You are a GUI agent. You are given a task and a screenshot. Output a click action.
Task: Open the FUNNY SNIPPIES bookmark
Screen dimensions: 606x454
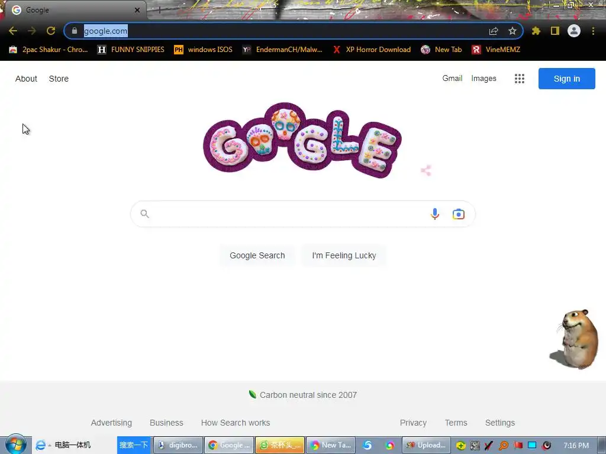tap(131, 50)
